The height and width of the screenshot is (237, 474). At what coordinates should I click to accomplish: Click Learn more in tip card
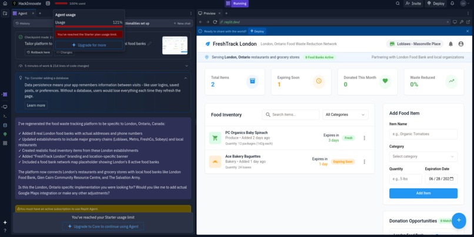pyautogui.click(x=36, y=105)
